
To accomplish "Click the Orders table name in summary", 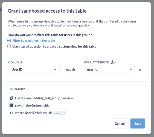I will pyautogui.click(x=37, y=106).
